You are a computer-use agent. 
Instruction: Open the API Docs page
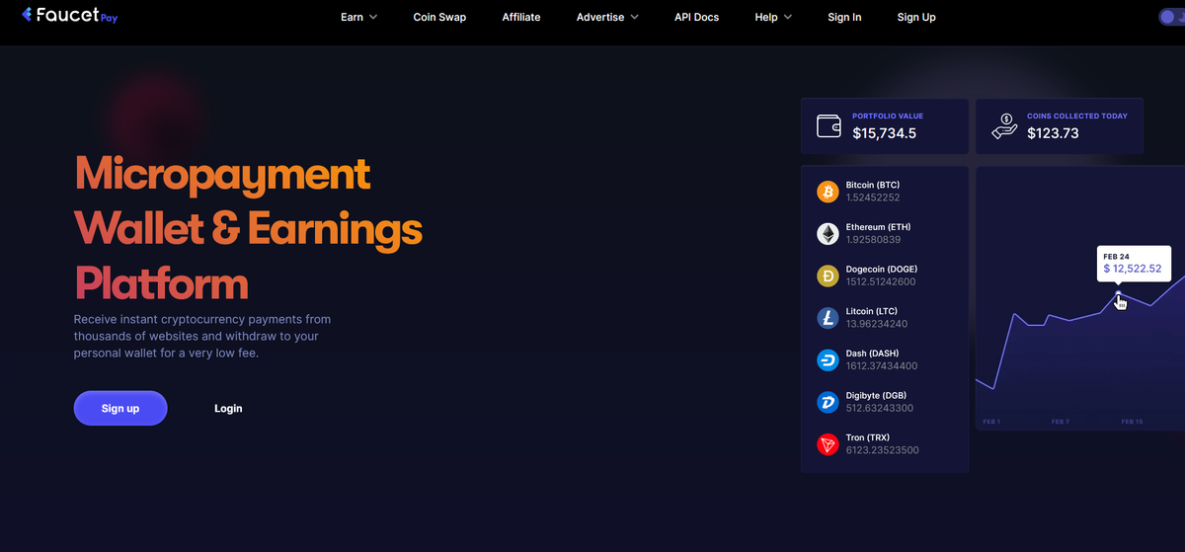pos(696,17)
